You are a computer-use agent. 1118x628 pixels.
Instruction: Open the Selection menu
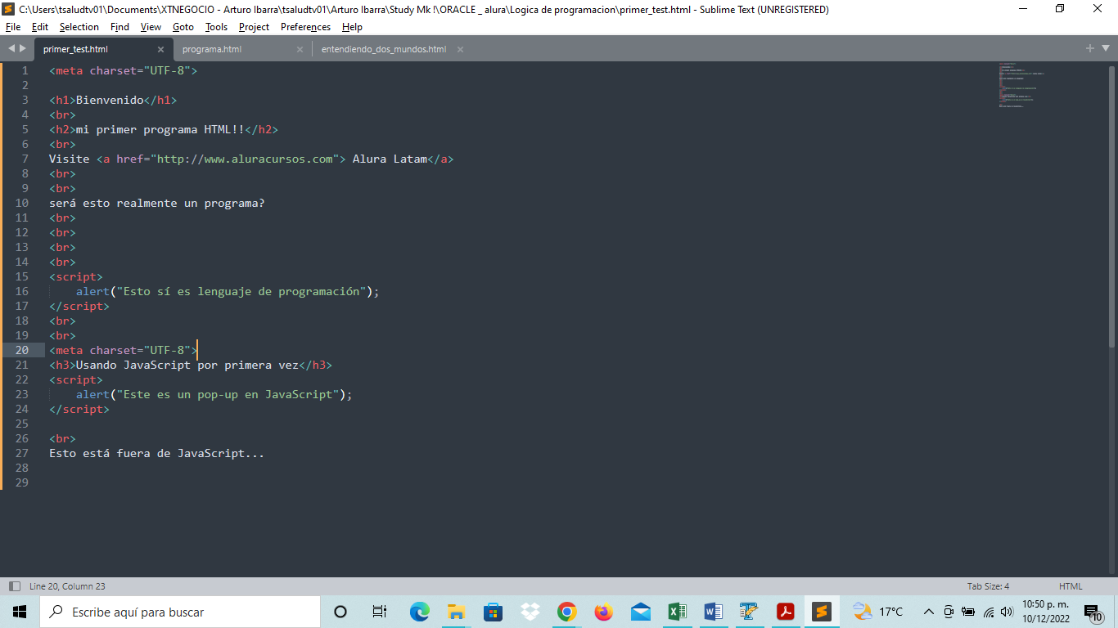[79, 27]
